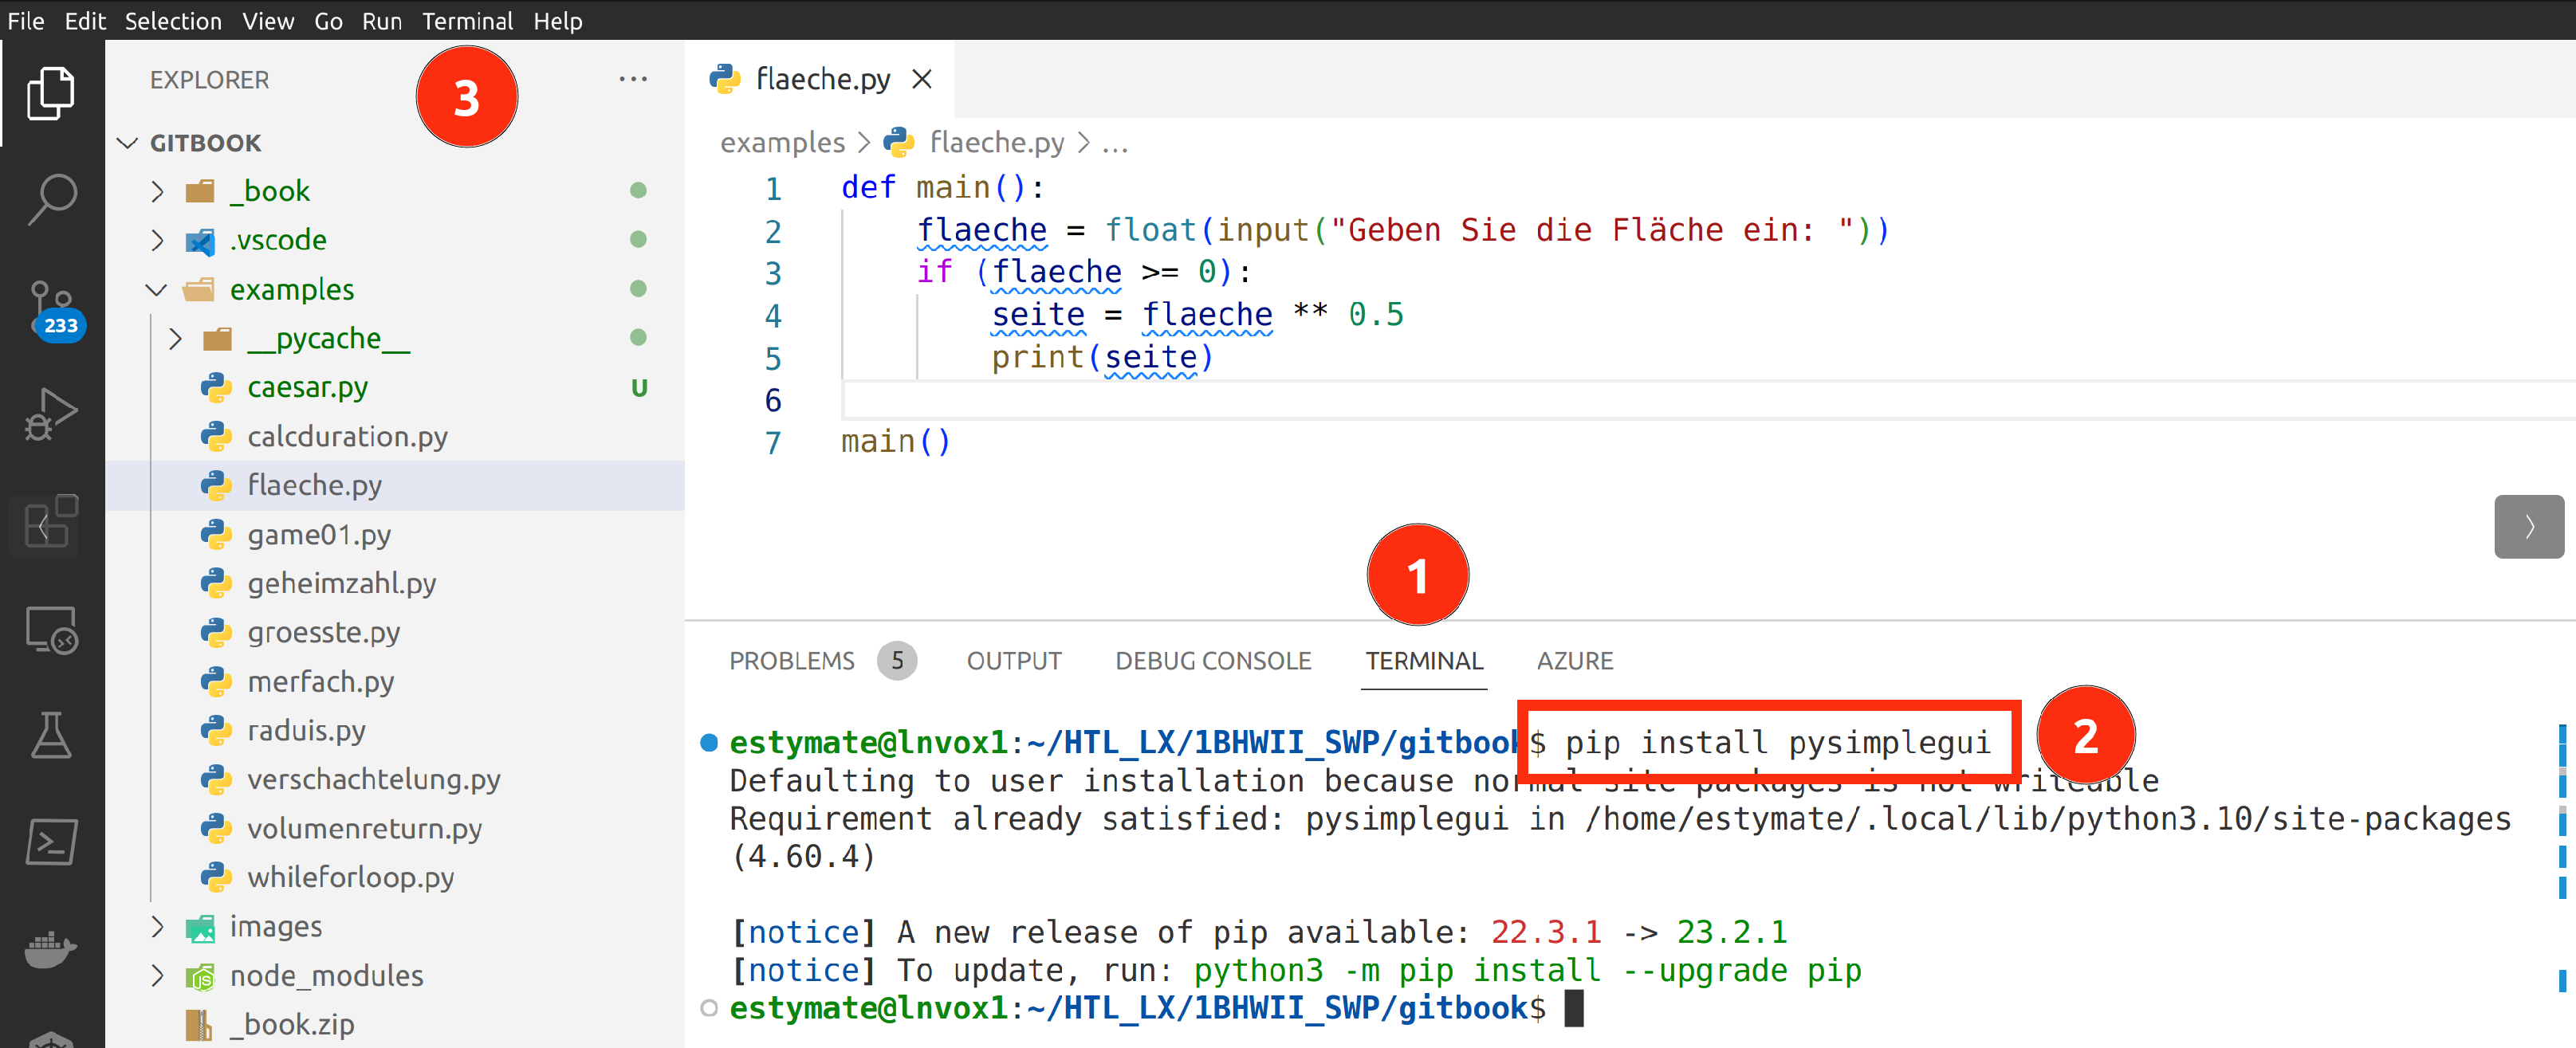Screen dimensions: 2576x1048
Task: Open the Selection menu
Action: point(173,20)
